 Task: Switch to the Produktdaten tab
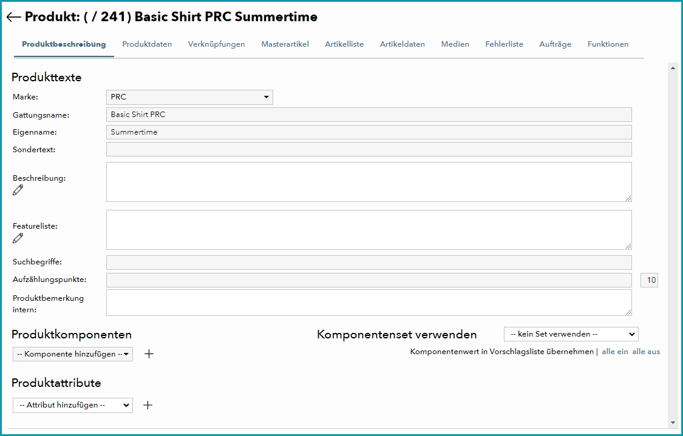point(147,44)
